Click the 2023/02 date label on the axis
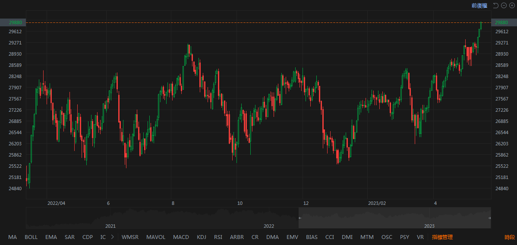 pyautogui.click(x=377, y=203)
